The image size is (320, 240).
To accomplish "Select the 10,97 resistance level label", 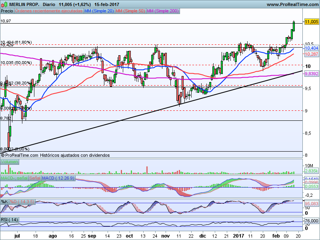I will [x=6, y=21].
